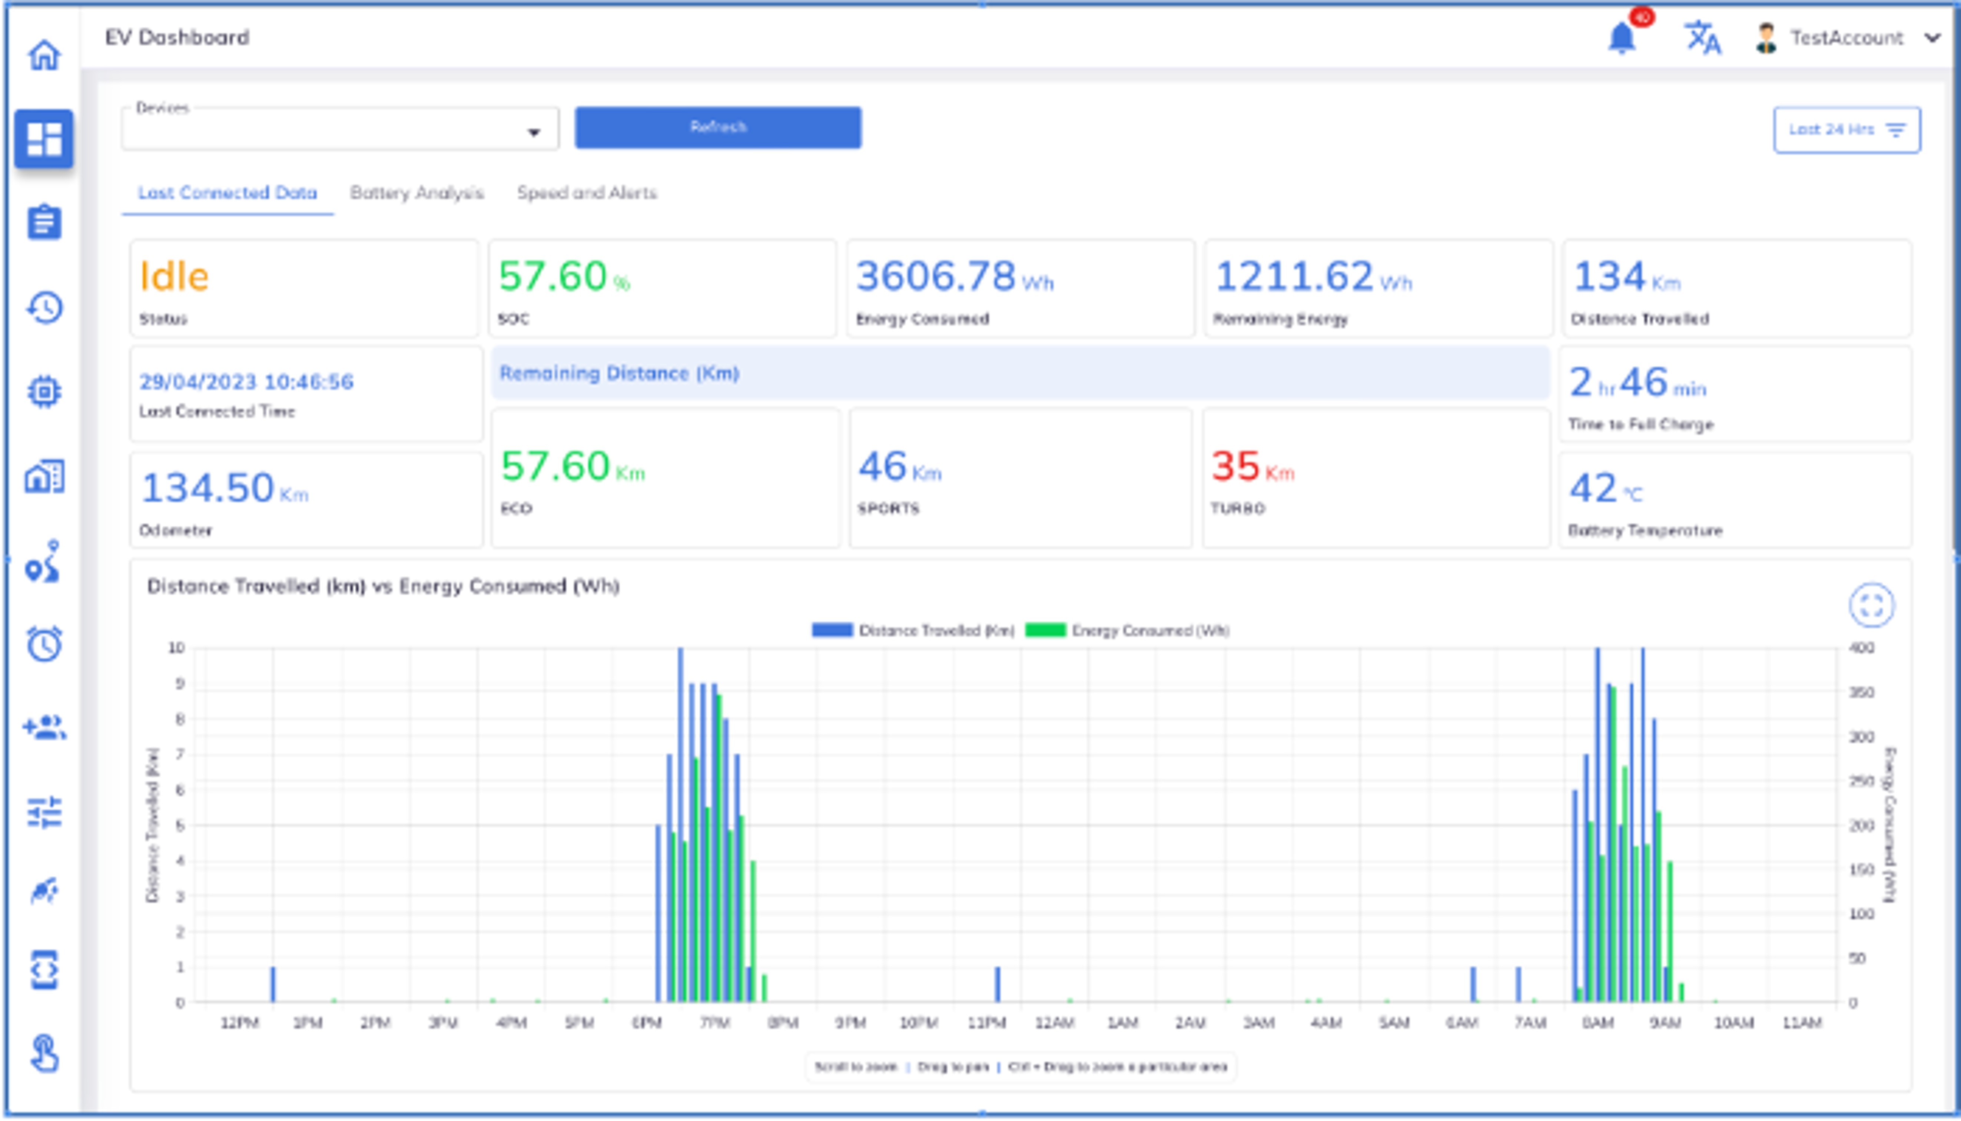Screen dimensions: 1961x1121
Task: Click the lone blue bar near 12PM
Action: tap(272, 984)
